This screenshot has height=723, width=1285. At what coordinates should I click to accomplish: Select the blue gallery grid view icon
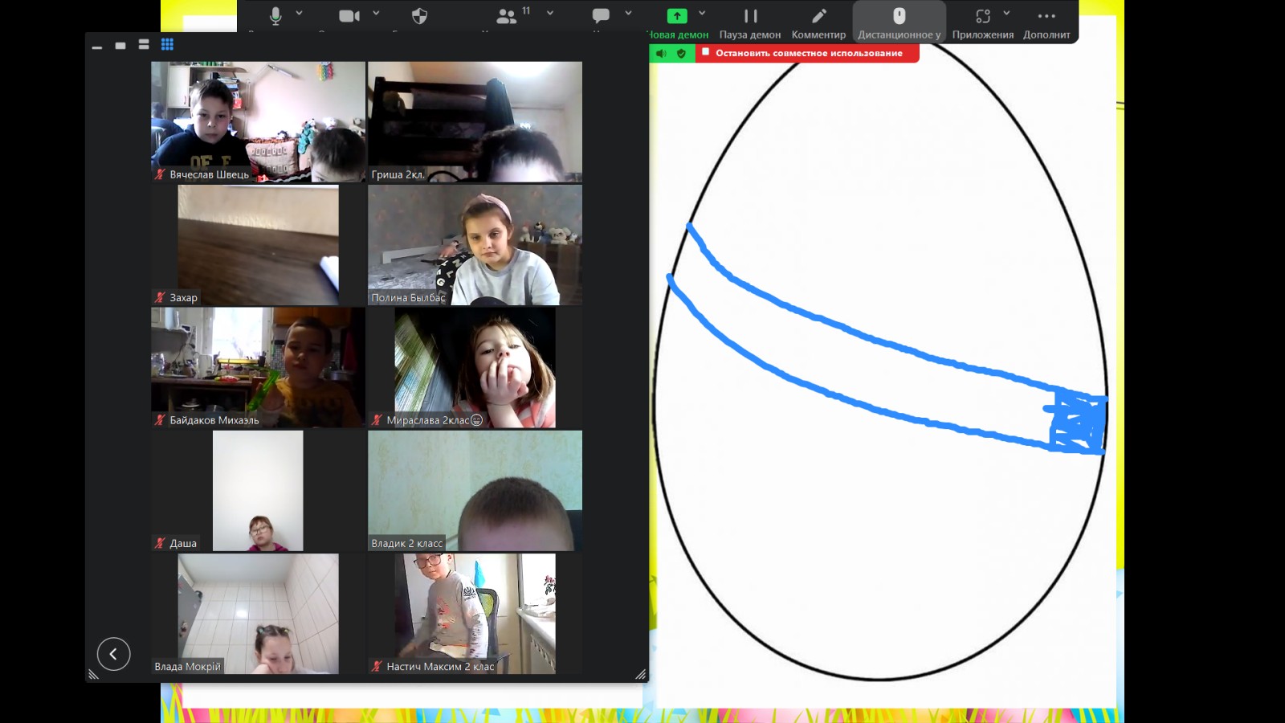pyautogui.click(x=167, y=44)
